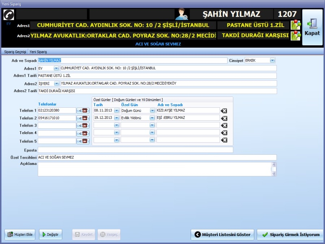Viewport: 325px width, 244px height.
Task: Open fifth row empty Özel Gün dropdown
Action: coord(152,140)
